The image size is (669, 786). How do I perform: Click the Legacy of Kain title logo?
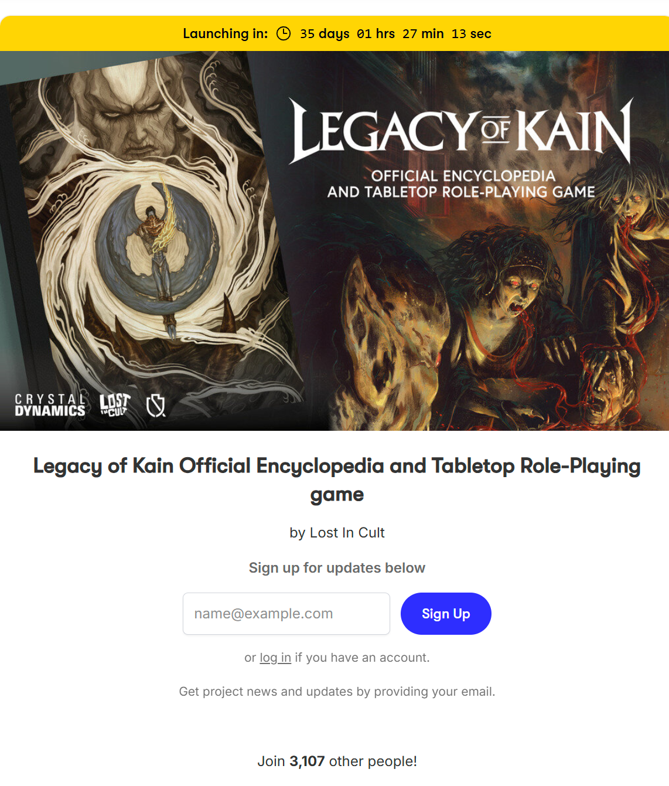coord(462,131)
